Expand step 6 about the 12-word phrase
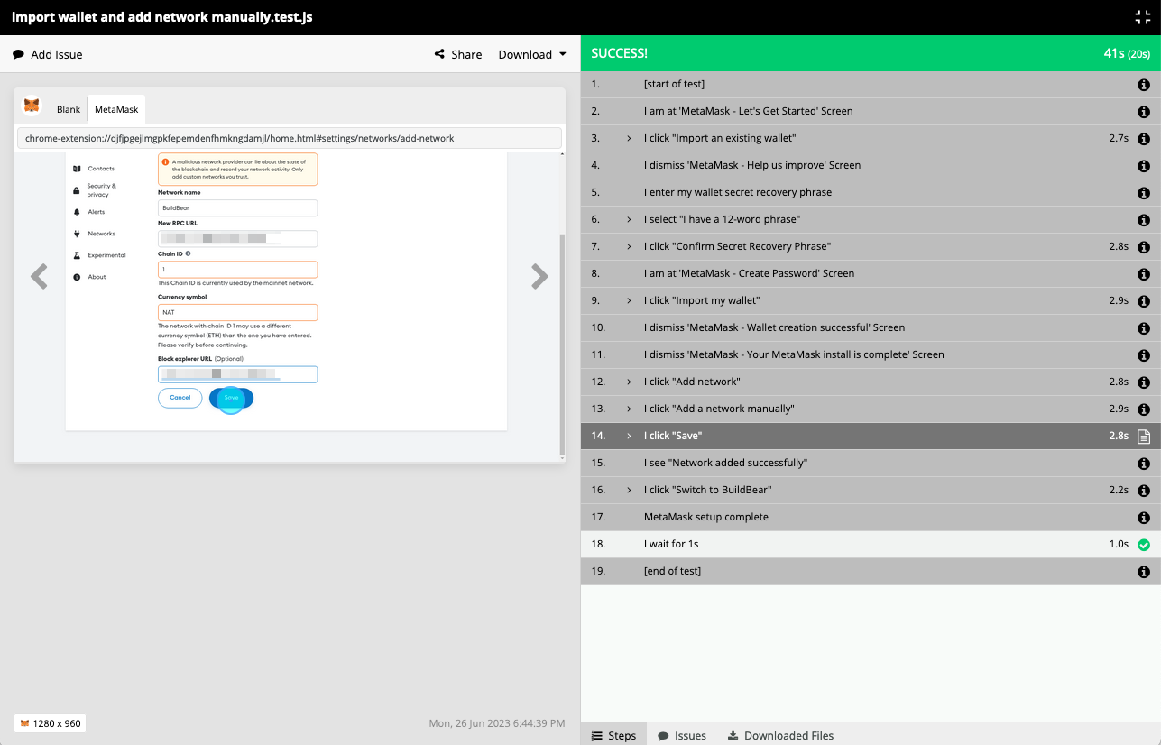1161x745 pixels. pos(629,220)
